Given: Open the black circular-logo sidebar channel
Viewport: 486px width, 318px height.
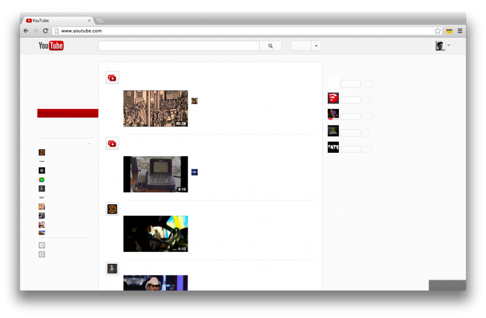Looking at the screenshot, I should tap(42, 171).
